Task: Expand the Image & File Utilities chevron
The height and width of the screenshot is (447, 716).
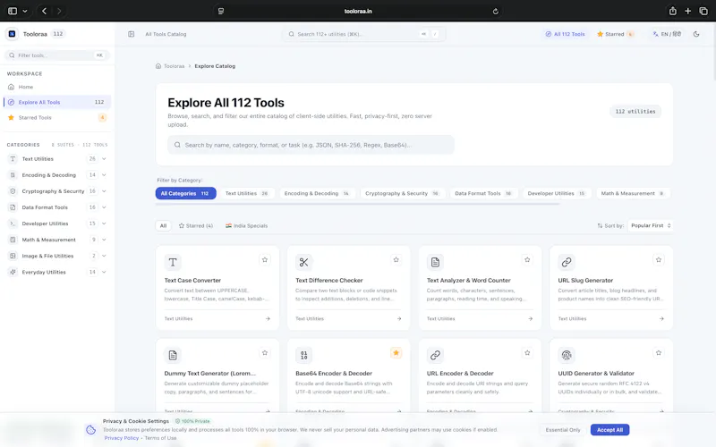Action: [104, 256]
